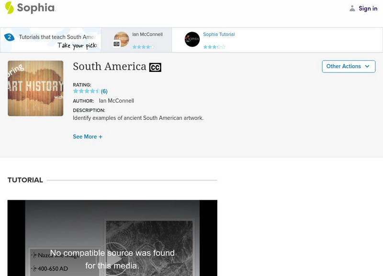The height and width of the screenshot is (276, 383).
Task: Select the third star under Sophia Tutorial
Action: pos(214,47)
